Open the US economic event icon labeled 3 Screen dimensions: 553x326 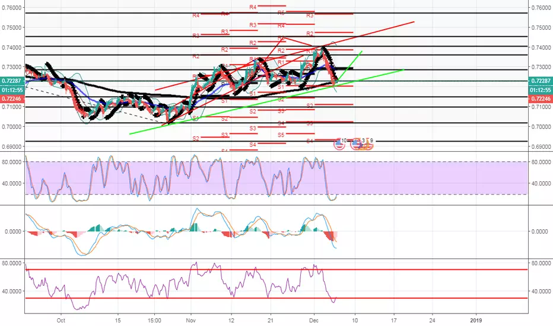click(357, 144)
